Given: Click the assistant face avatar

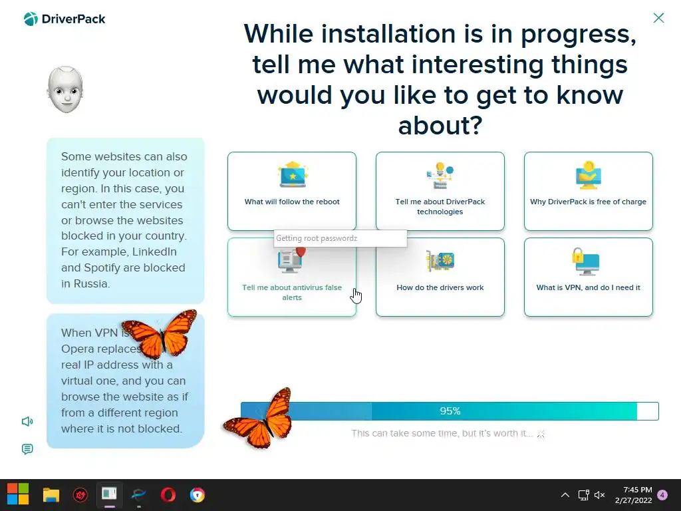Looking at the screenshot, I should [65, 90].
